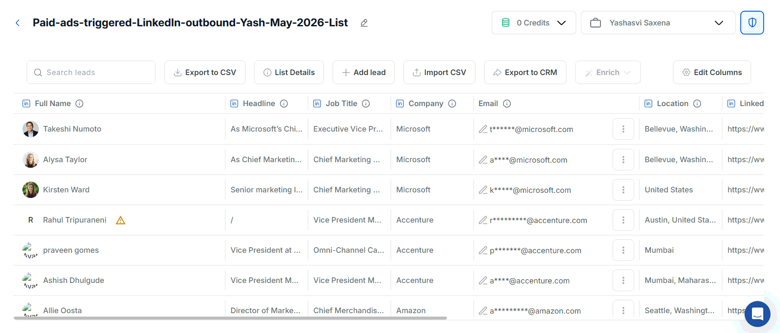780x333 pixels.
Task: Show info for Location column
Action: 697,104
